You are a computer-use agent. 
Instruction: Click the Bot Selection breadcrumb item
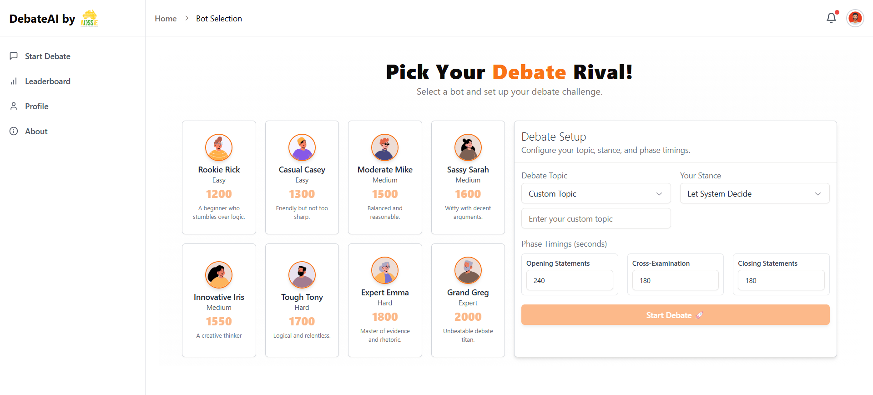[219, 18]
